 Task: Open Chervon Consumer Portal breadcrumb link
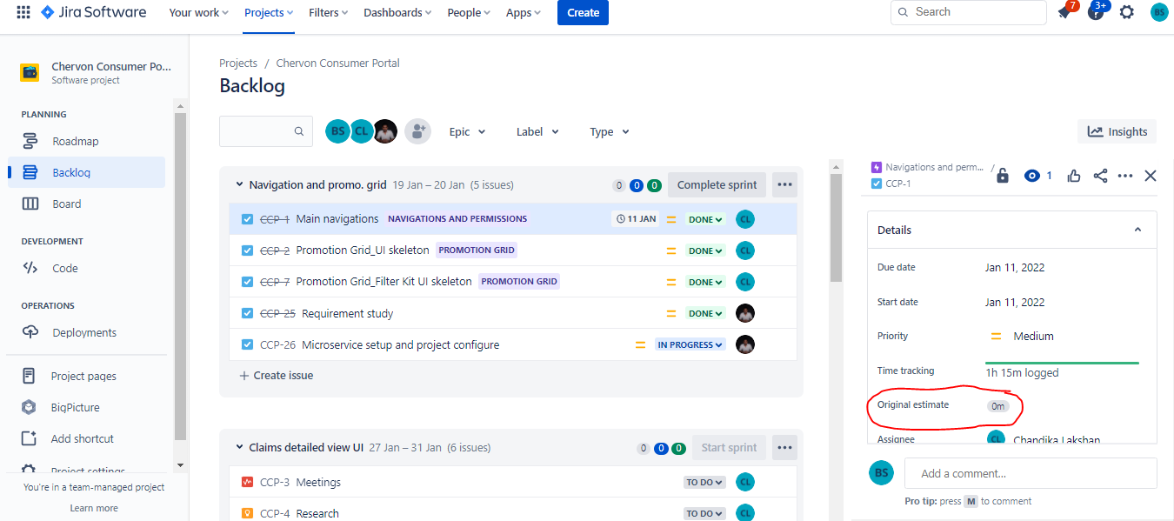(x=337, y=63)
